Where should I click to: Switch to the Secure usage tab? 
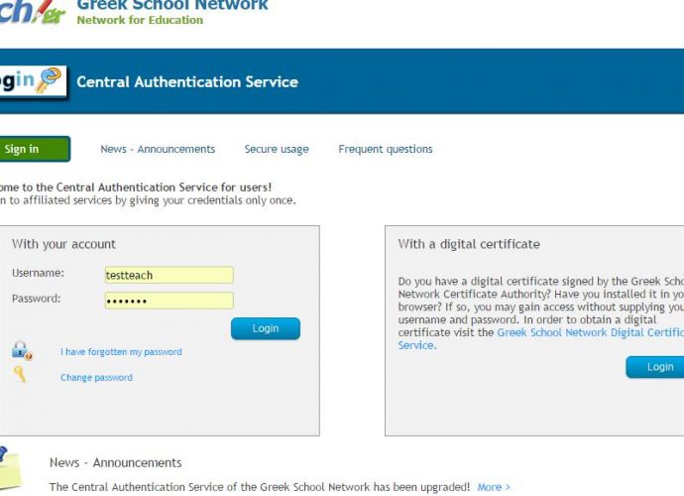coord(277,149)
